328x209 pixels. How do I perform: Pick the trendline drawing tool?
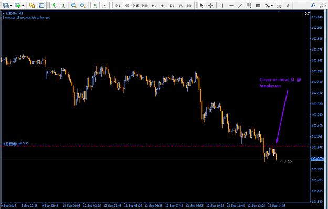[x=240, y=5]
